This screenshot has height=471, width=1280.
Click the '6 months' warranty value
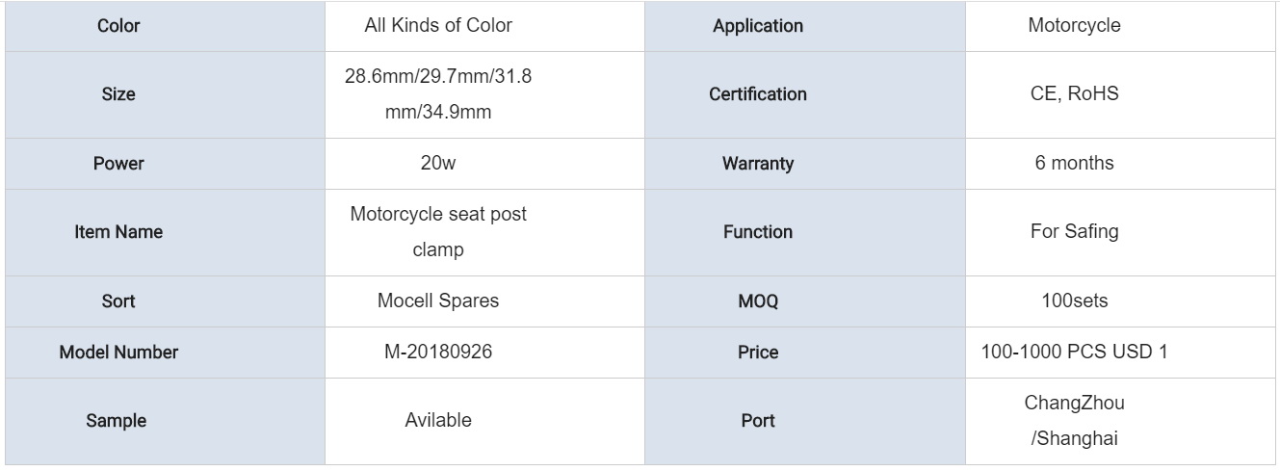(x=1074, y=163)
